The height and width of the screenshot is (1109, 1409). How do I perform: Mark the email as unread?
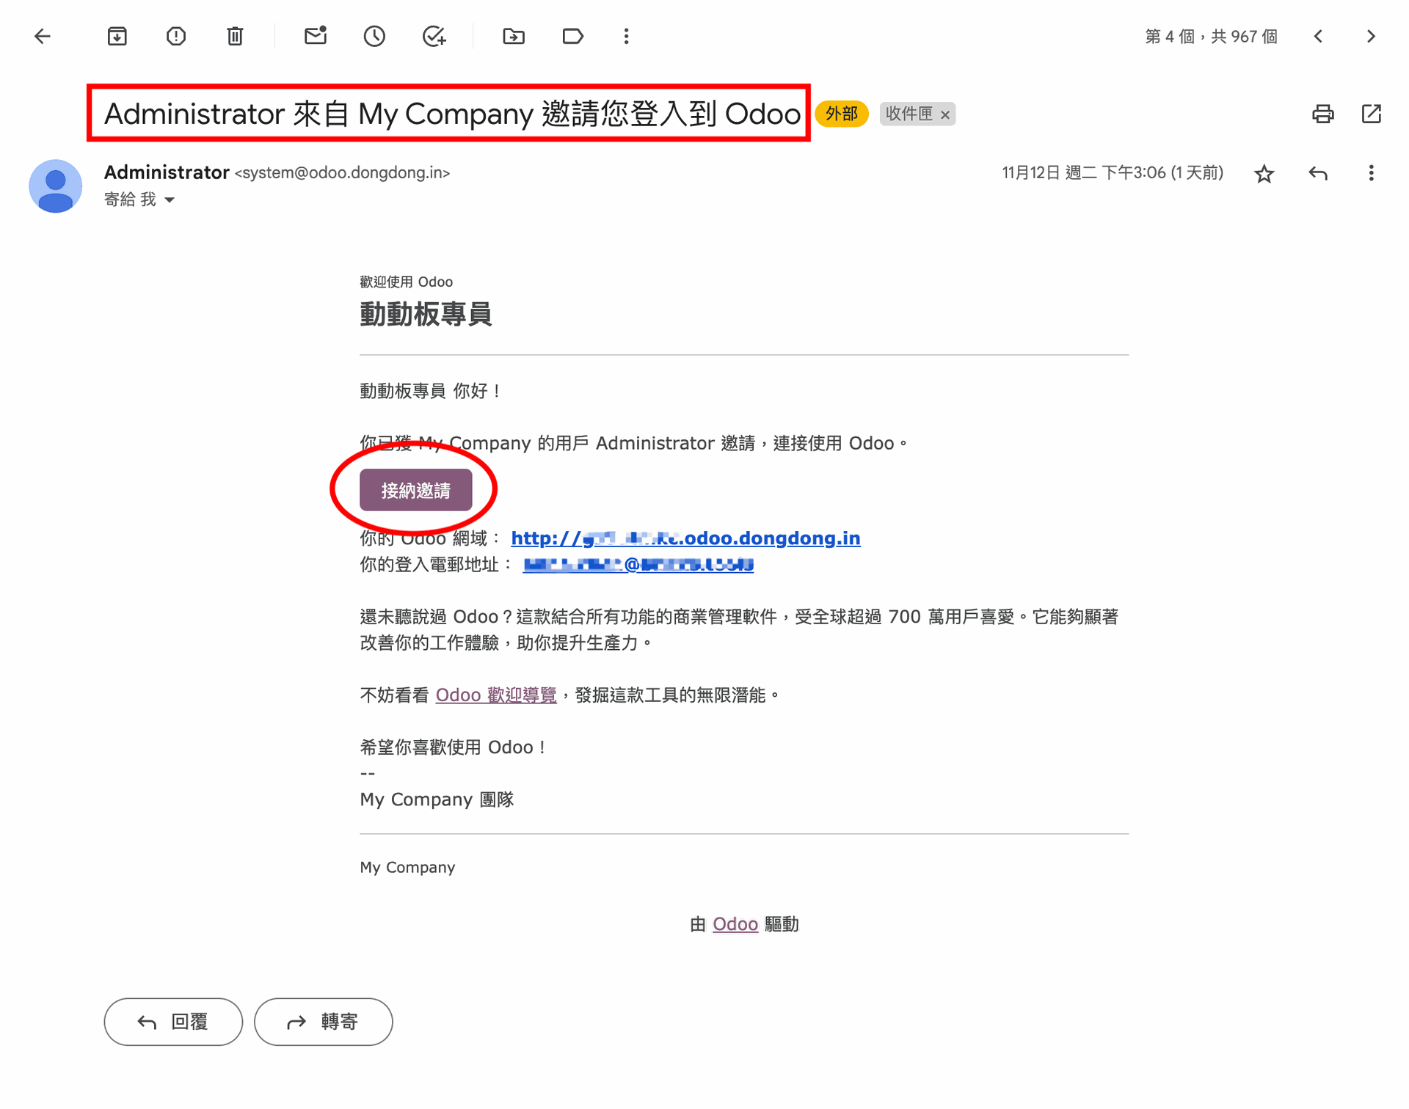(316, 35)
